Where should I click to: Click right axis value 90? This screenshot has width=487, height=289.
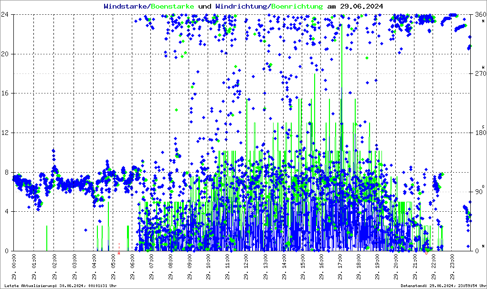pos(479,192)
